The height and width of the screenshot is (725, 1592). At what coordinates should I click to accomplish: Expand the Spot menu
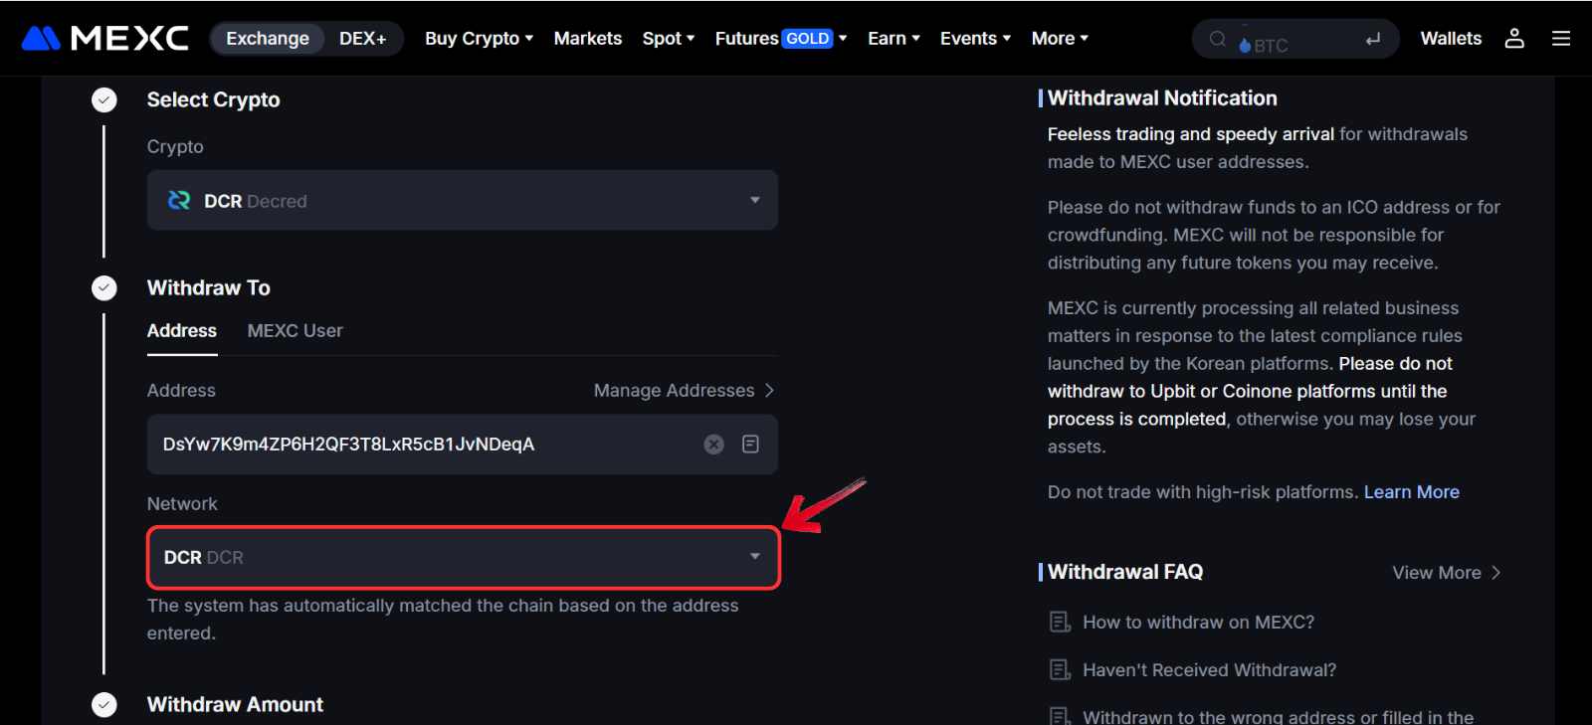point(668,38)
